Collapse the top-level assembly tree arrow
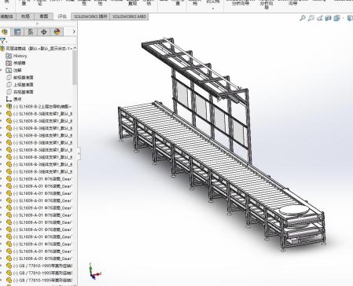The height and width of the screenshot is (286, 353). pos(75,48)
